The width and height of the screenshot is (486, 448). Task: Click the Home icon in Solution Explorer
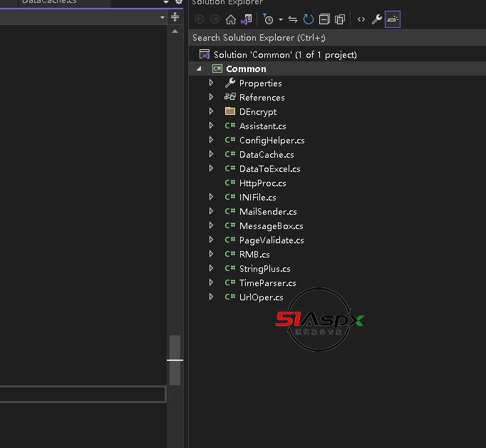tap(230, 19)
